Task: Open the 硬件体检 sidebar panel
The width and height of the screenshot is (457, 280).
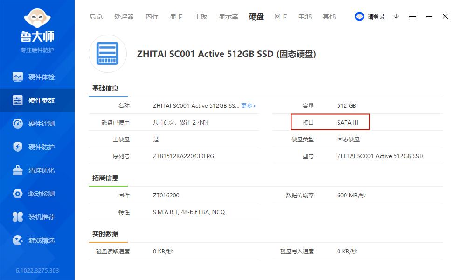Action: coord(37,77)
